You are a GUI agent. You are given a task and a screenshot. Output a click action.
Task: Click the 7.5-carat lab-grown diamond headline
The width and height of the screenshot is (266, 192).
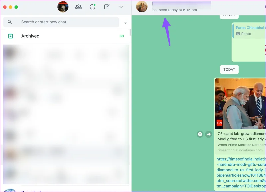(x=242, y=136)
